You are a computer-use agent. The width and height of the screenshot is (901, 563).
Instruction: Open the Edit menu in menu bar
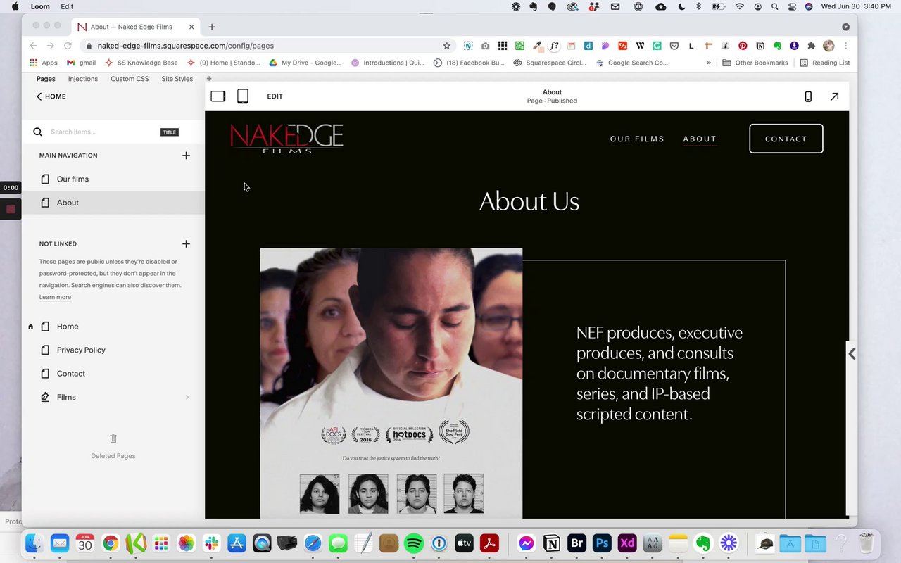click(x=67, y=6)
